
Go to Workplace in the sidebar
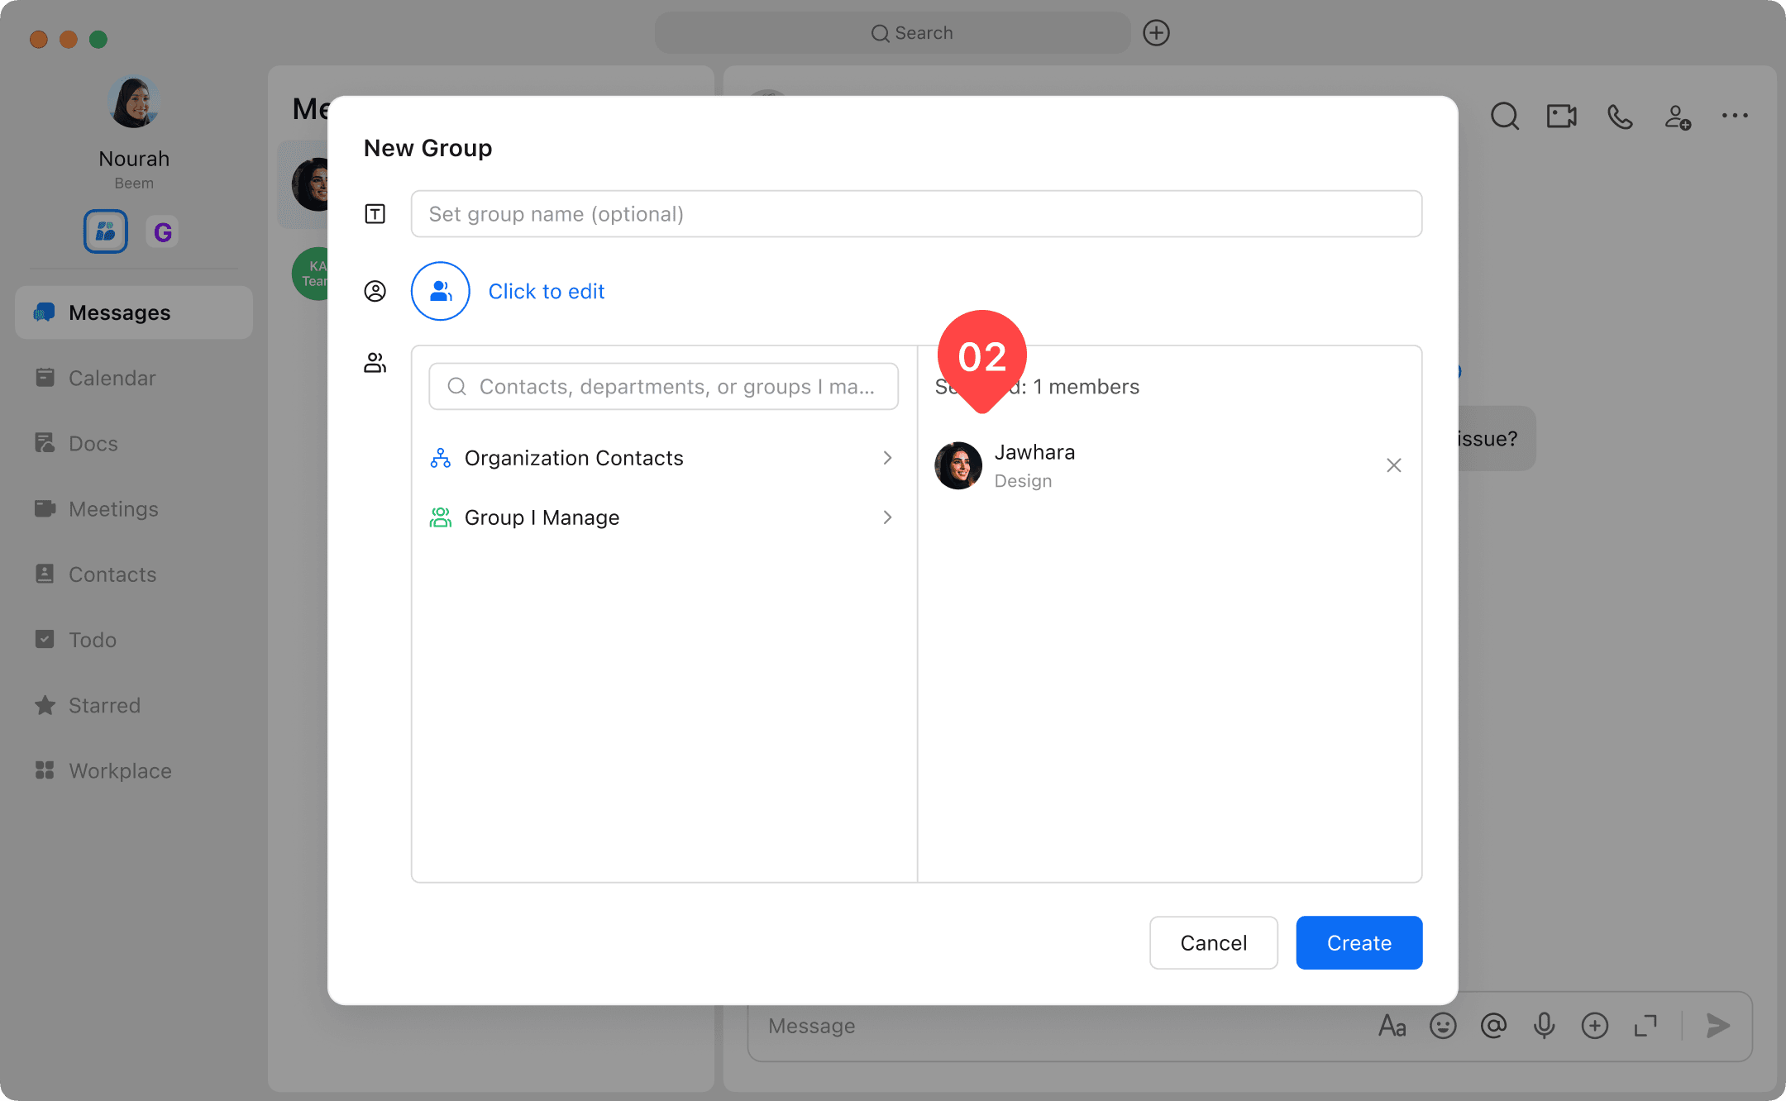[120, 770]
